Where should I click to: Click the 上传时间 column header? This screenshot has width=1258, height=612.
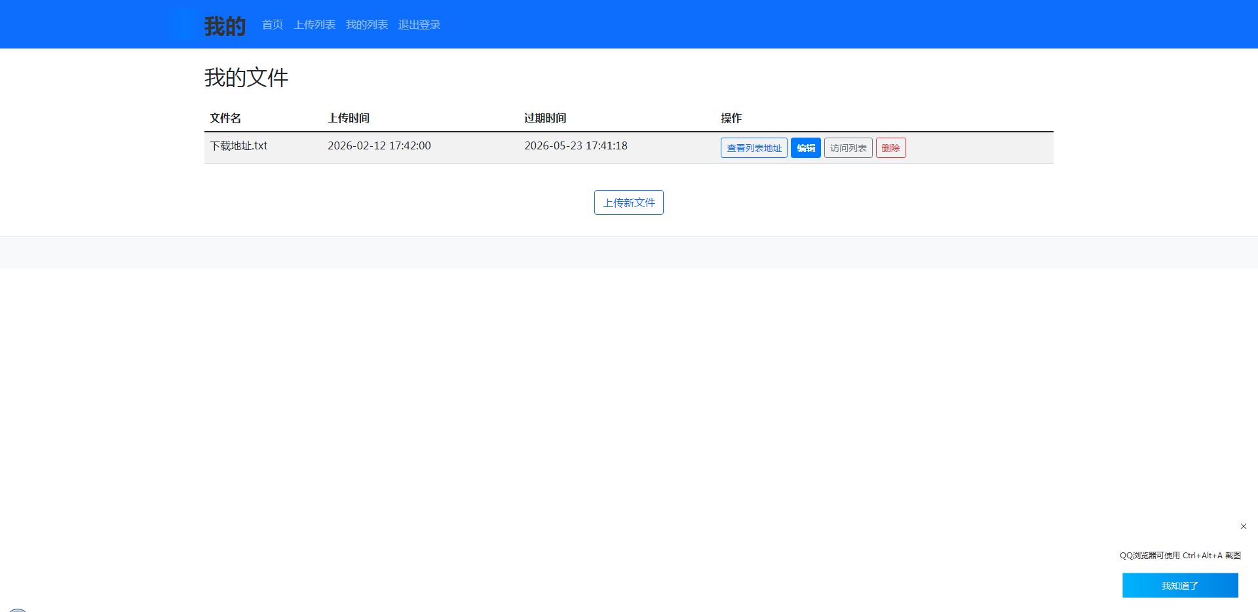point(349,118)
